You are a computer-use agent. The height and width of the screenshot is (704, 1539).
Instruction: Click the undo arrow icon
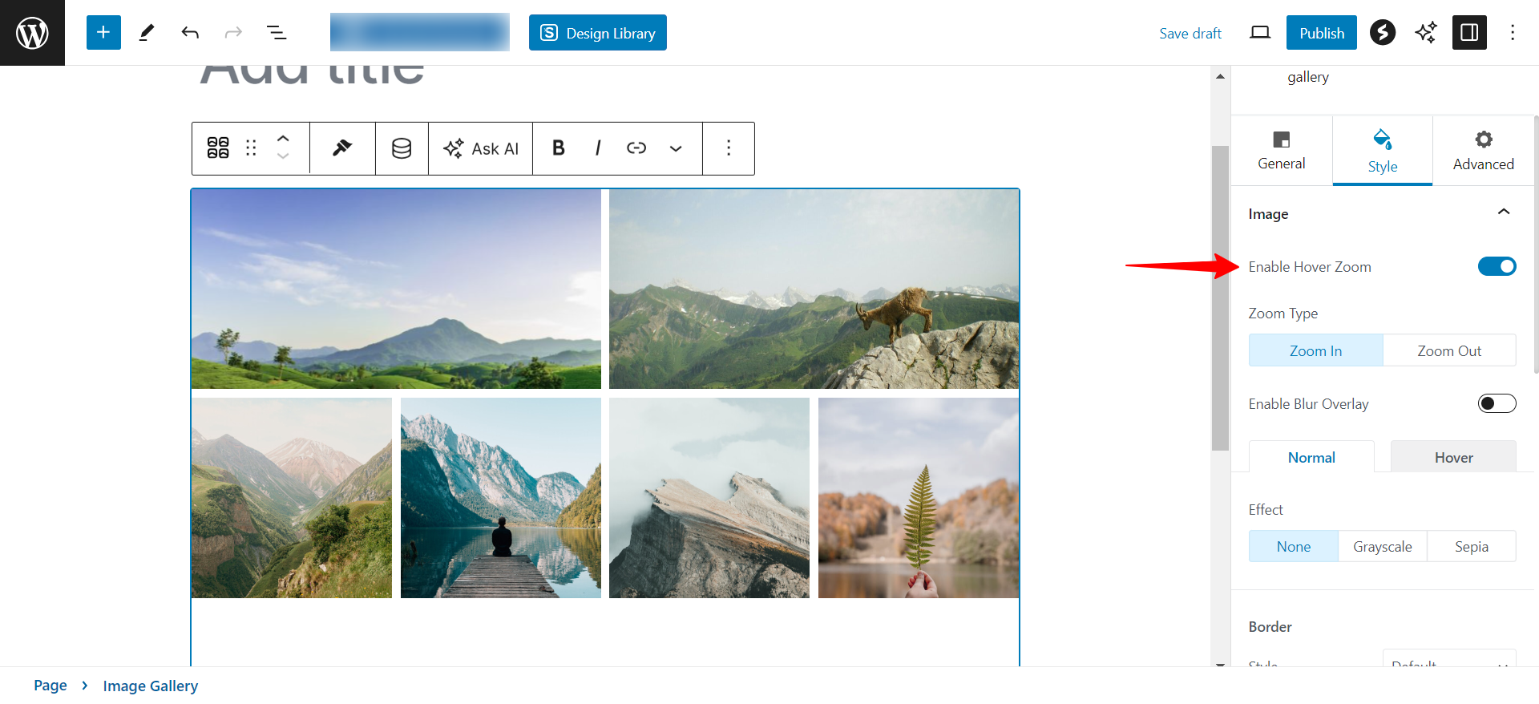tap(190, 33)
